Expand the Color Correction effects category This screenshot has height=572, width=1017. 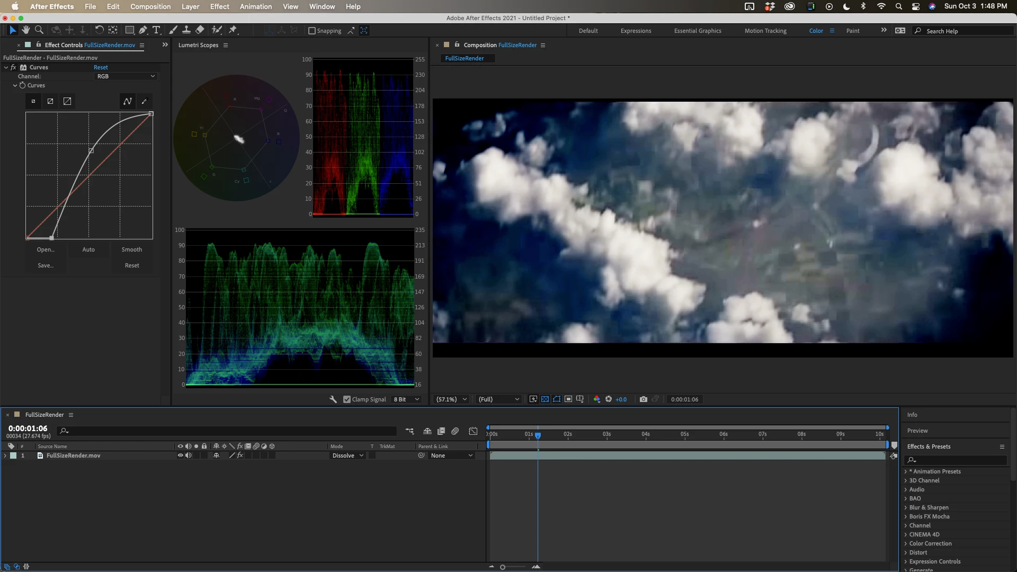pyautogui.click(x=930, y=543)
